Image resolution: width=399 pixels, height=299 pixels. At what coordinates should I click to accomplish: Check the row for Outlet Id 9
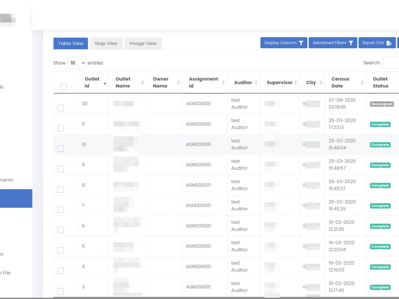[61, 169]
